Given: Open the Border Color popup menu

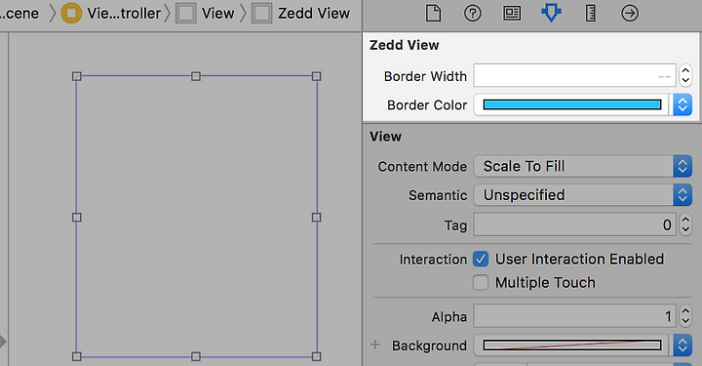Looking at the screenshot, I should click(x=682, y=104).
